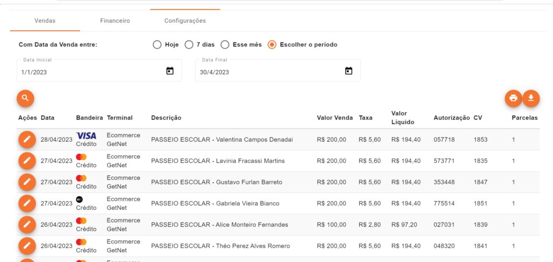This screenshot has width=553, height=262.
Task: Select Escolher o período radio button
Action: click(x=272, y=45)
